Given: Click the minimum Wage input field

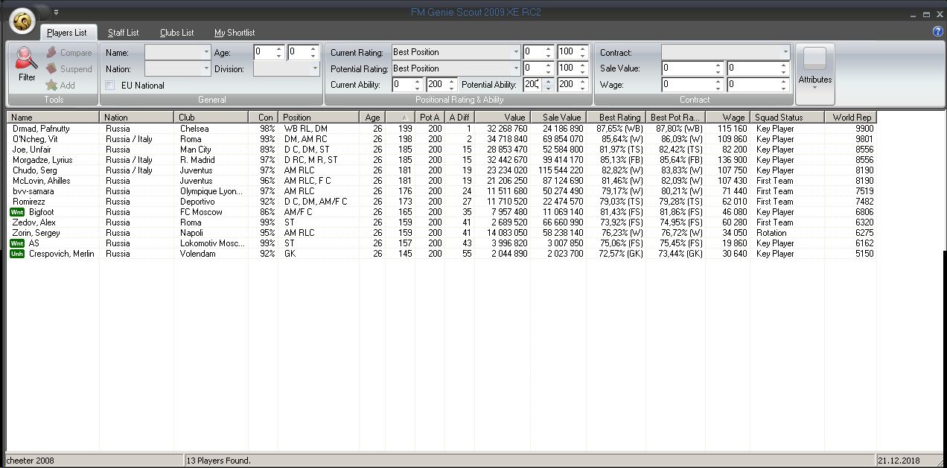Looking at the screenshot, I should [x=689, y=85].
